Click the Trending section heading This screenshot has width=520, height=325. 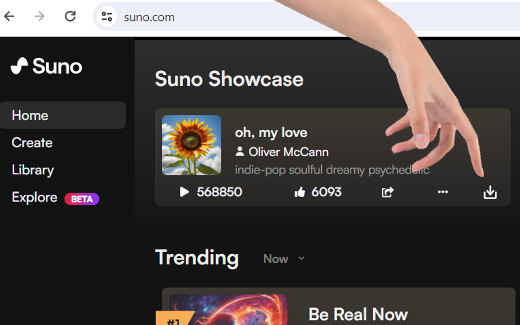197,258
